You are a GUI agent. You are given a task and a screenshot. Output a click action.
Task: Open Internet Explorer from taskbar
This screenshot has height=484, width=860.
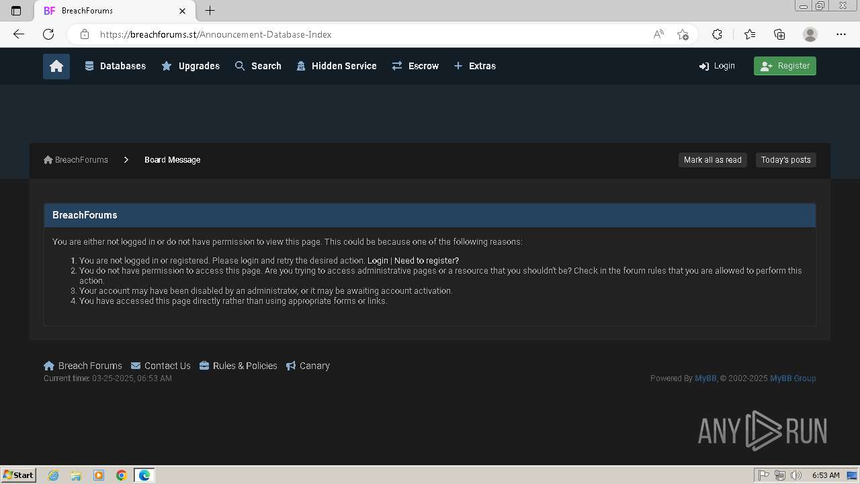(x=54, y=475)
